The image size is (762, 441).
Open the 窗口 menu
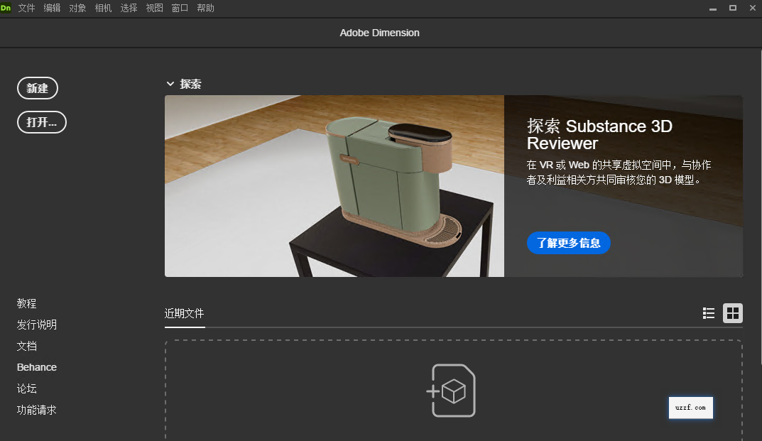point(179,8)
